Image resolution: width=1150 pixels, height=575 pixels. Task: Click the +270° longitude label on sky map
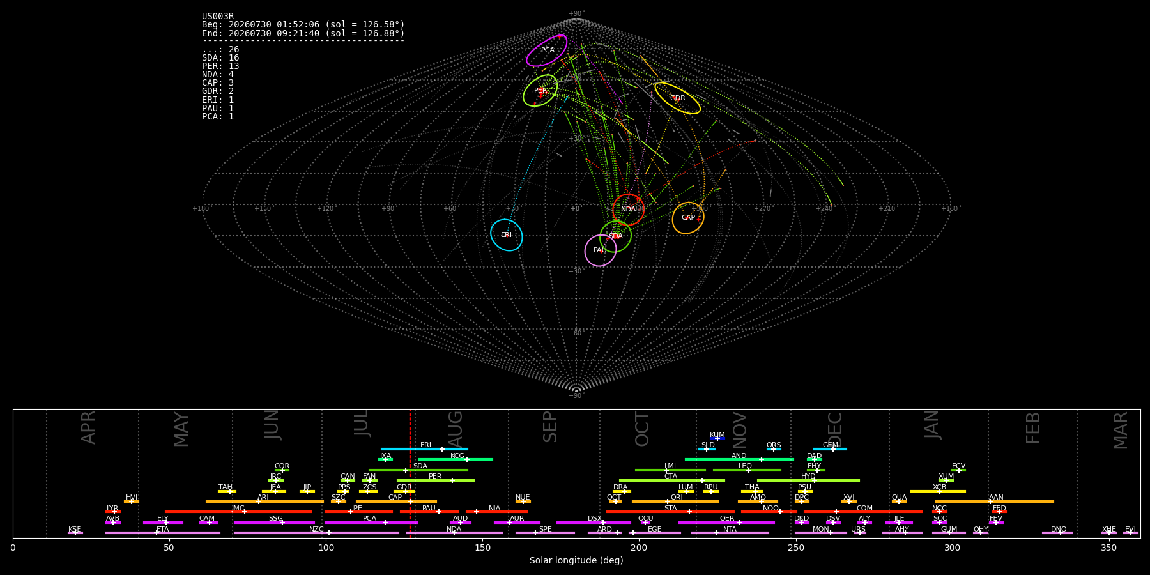pyautogui.click(x=762, y=209)
